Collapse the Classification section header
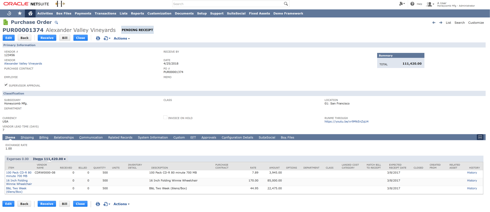Viewport: 490px width, 212px height. coord(244,93)
